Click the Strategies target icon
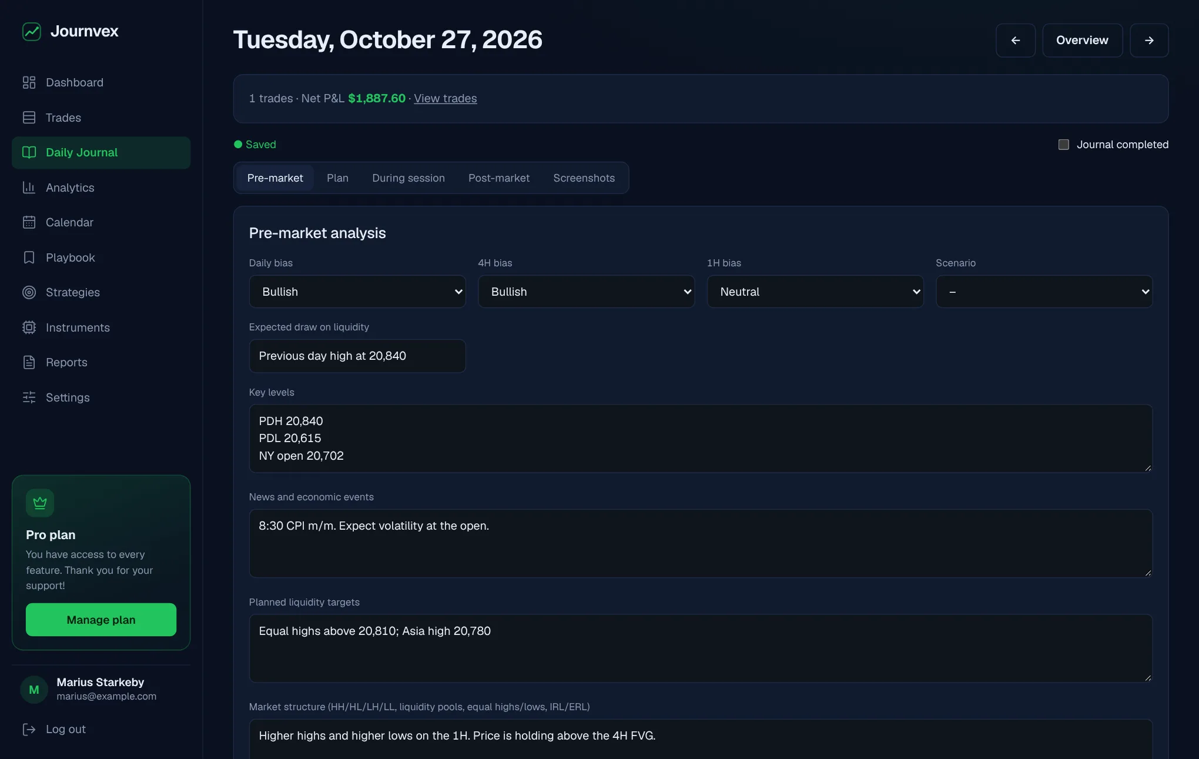This screenshot has width=1199, height=759. 29,292
